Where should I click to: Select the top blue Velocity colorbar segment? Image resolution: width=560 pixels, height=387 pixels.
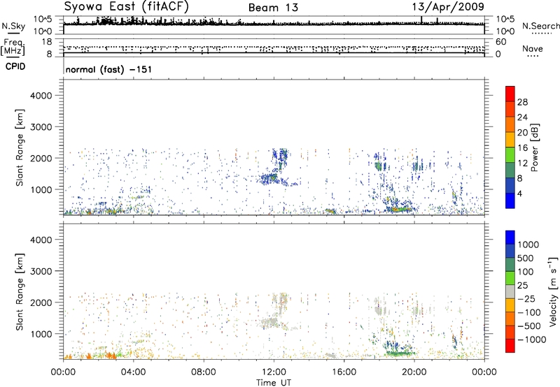point(510,238)
